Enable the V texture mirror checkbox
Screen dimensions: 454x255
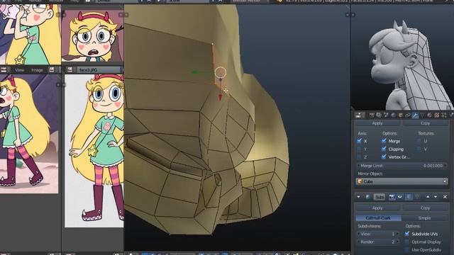click(x=419, y=149)
